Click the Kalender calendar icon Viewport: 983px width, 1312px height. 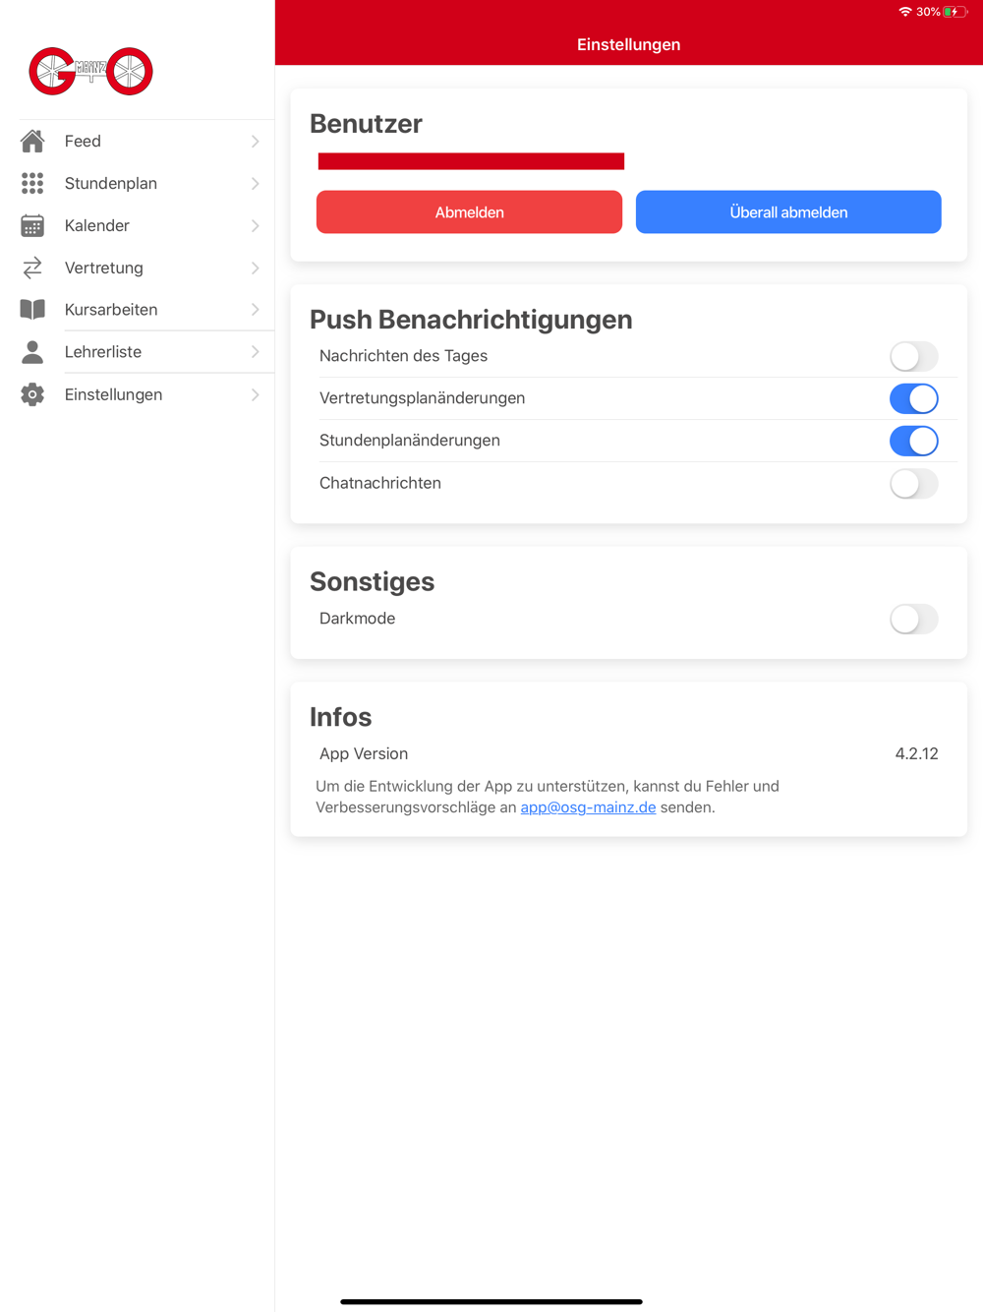pyautogui.click(x=32, y=226)
